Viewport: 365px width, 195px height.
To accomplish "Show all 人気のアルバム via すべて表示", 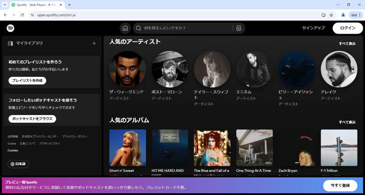I will coord(347,122).
